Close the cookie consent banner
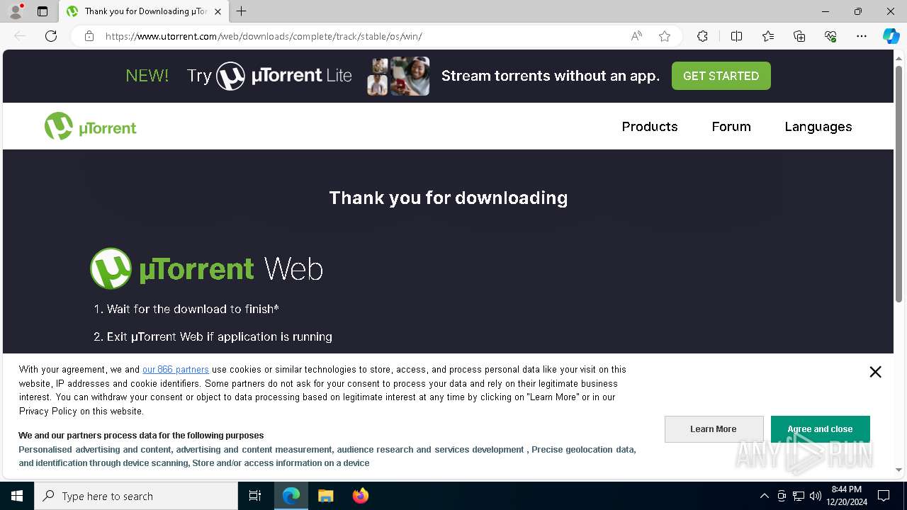Viewport: 907px width, 510px height. (x=875, y=372)
